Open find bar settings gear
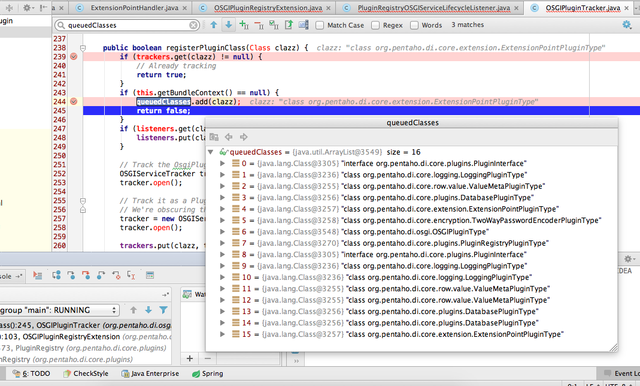 [x=627, y=25]
